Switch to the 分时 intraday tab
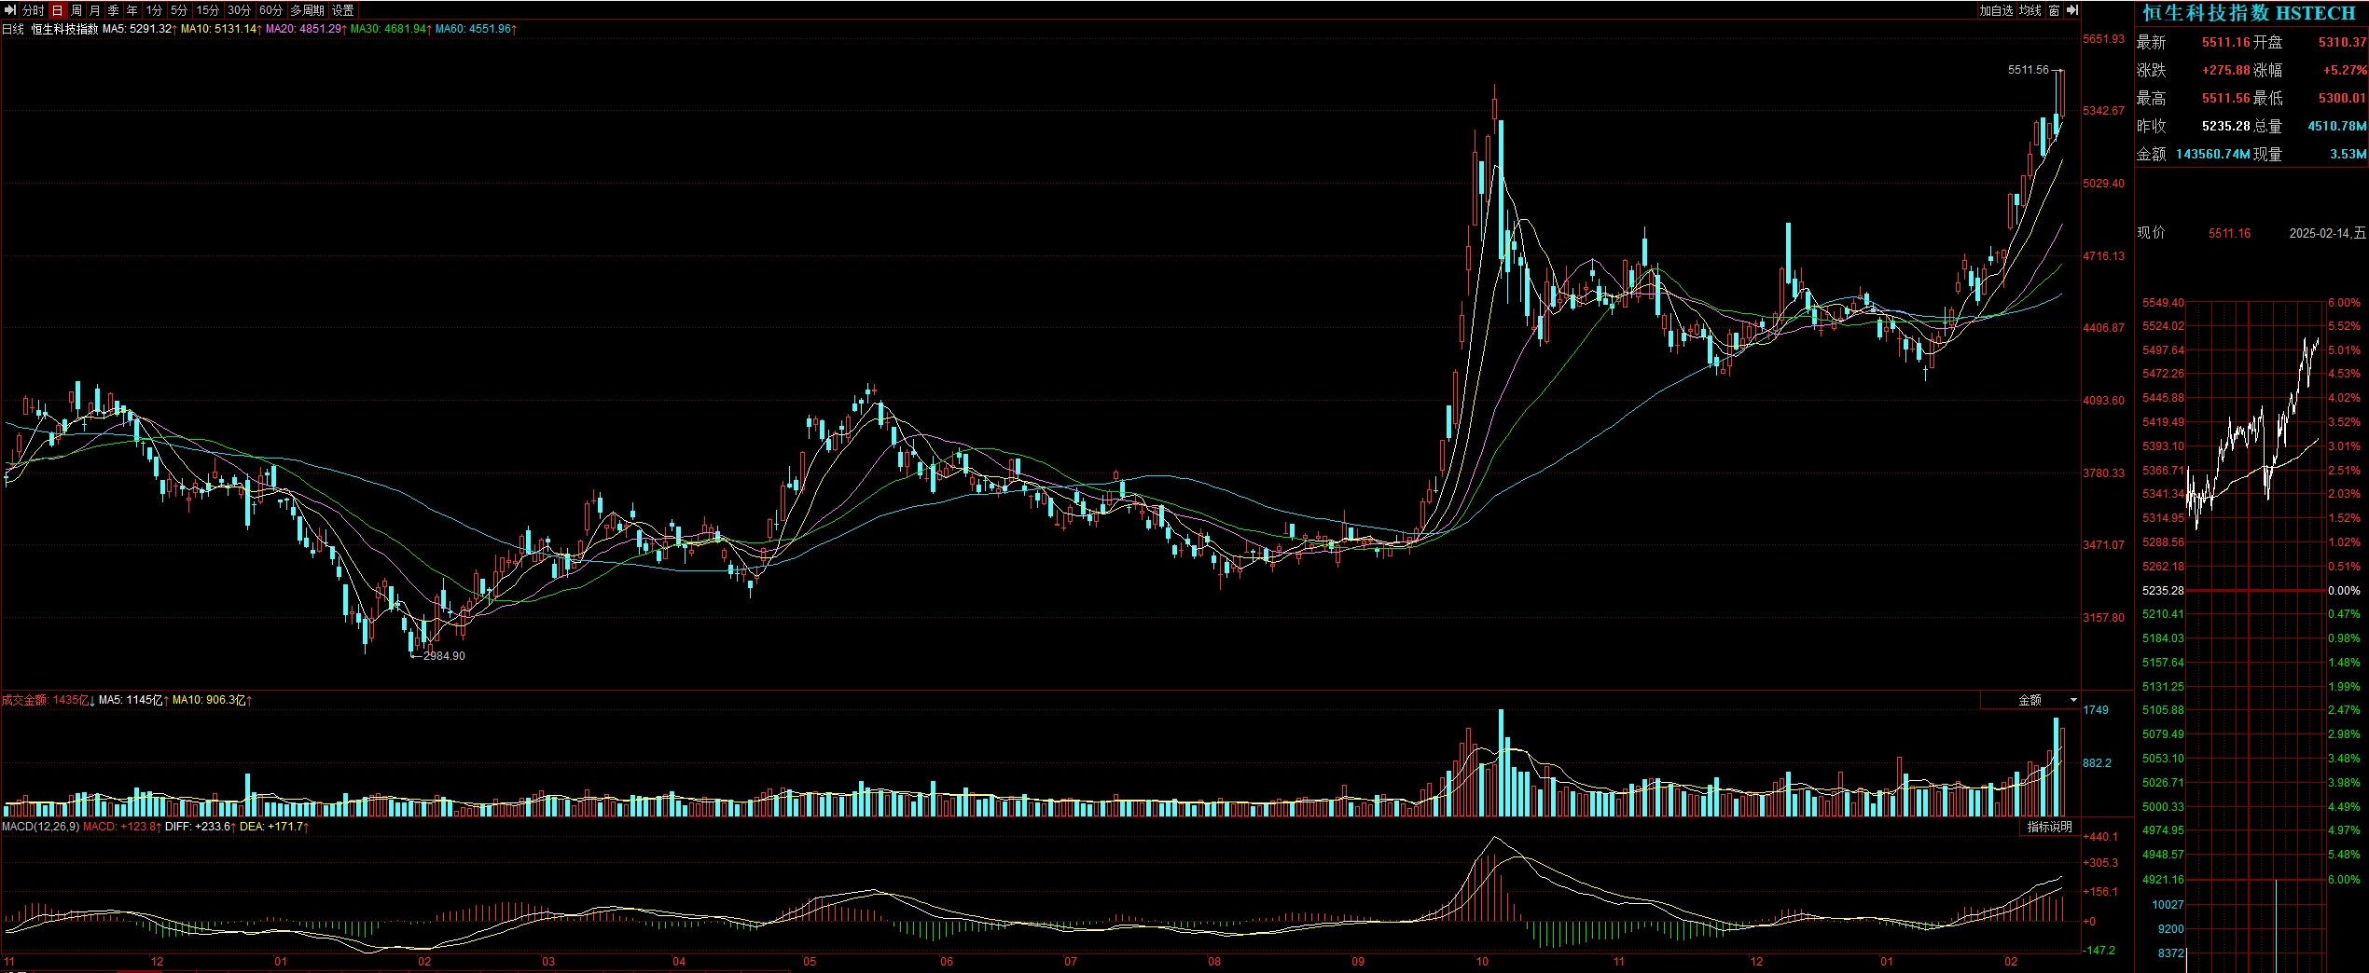This screenshot has width=2369, height=973. (34, 10)
